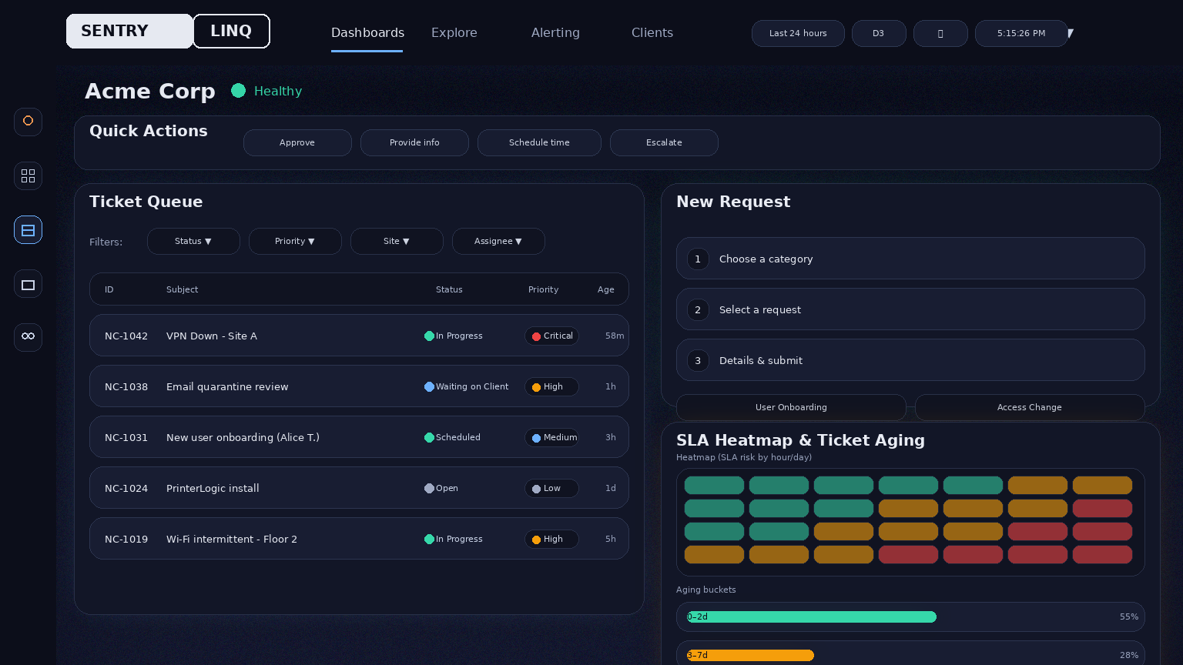Open the infinity icon at sidebar bottom
Image resolution: width=1183 pixels, height=665 pixels.
click(x=28, y=337)
